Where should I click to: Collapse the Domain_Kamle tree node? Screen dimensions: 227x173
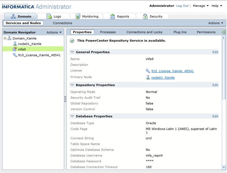[x=5, y=38]
